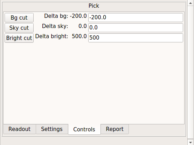Image resolution: width=194 pixels, height=145 pixels.
Task: Click the scrollbar up arrow
Action: pyautogui.click(x=190, y=3)
